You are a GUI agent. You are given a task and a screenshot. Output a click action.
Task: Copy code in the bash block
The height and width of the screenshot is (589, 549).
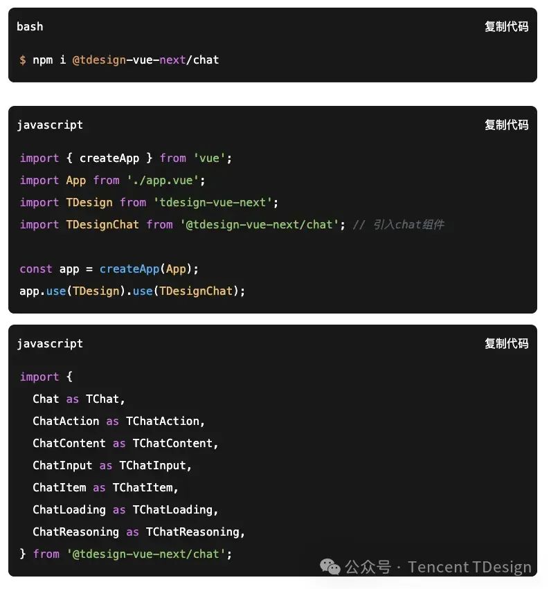pos(506,27)
